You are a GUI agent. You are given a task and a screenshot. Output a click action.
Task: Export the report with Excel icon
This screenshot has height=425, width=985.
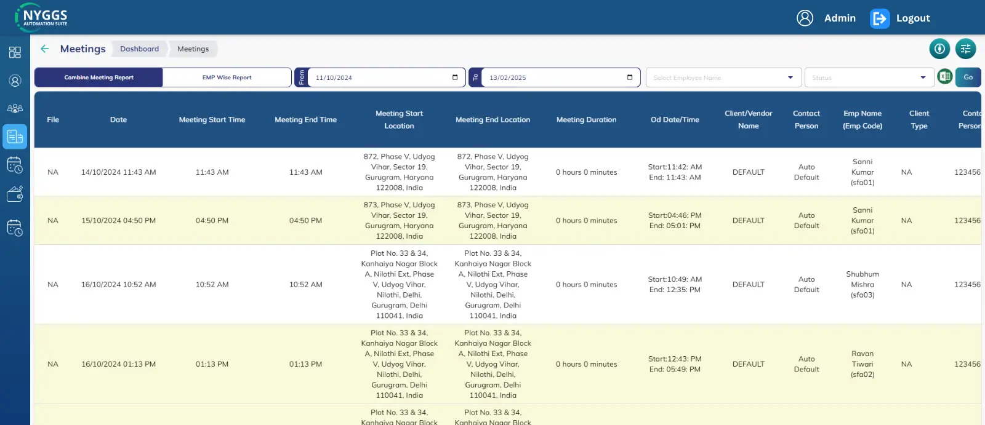[944, 77]
